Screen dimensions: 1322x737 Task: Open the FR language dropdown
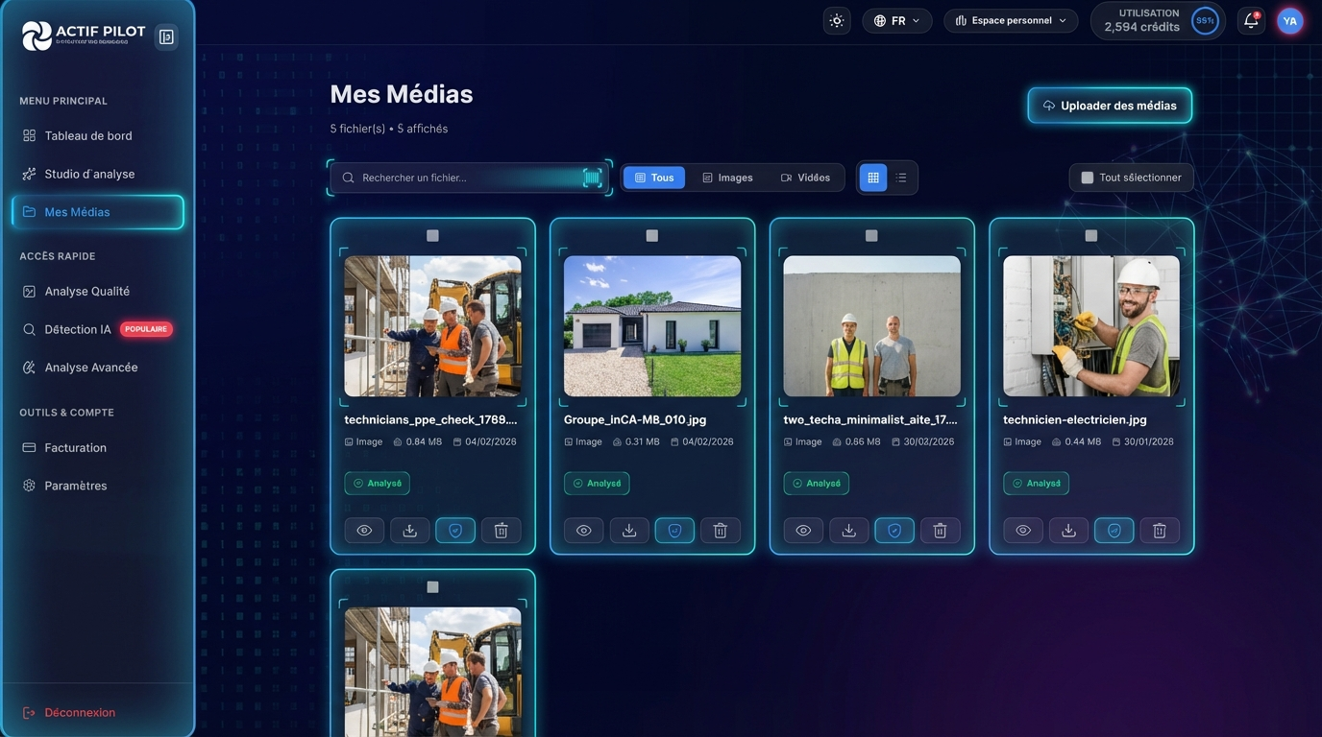[x=896, y=20]
